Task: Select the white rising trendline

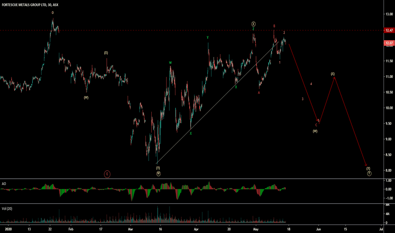Action: [x=217, y=103]
